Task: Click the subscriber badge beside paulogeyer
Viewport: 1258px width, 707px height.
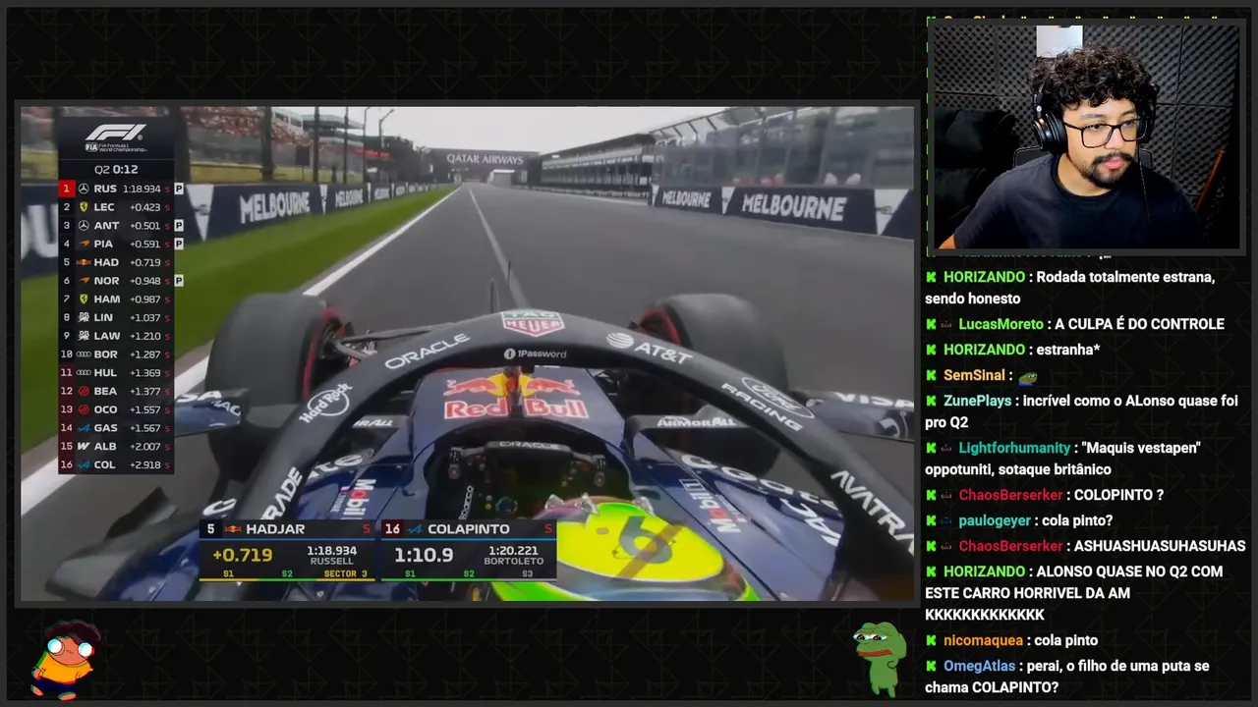Action: click(x=946, y=520)
